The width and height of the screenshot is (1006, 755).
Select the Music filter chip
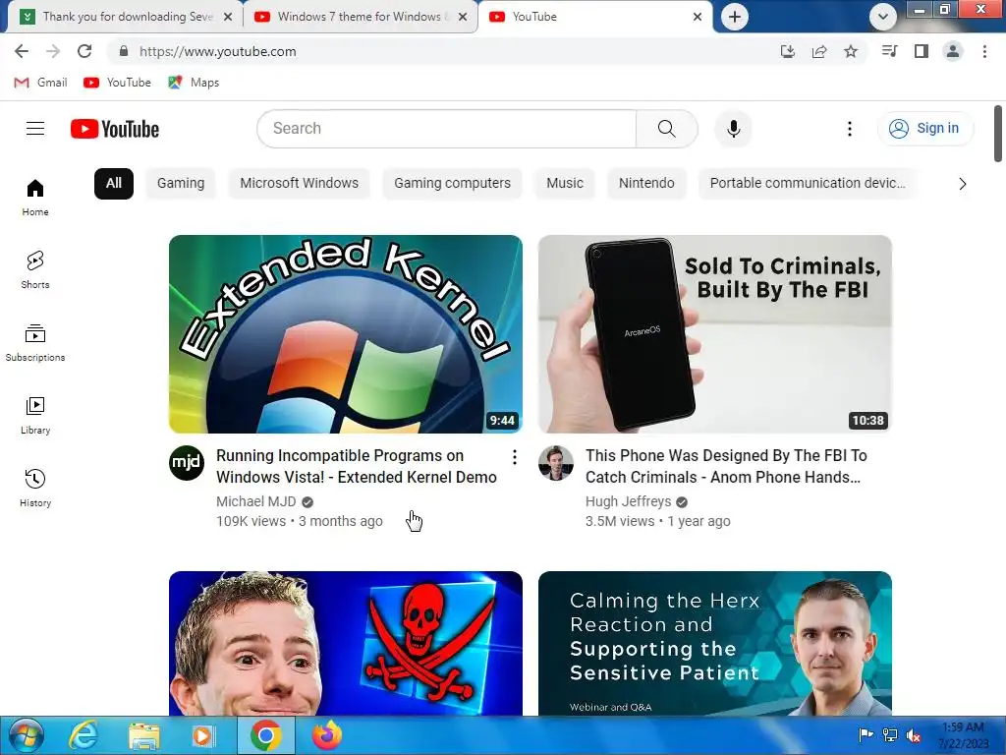(565, 184)
